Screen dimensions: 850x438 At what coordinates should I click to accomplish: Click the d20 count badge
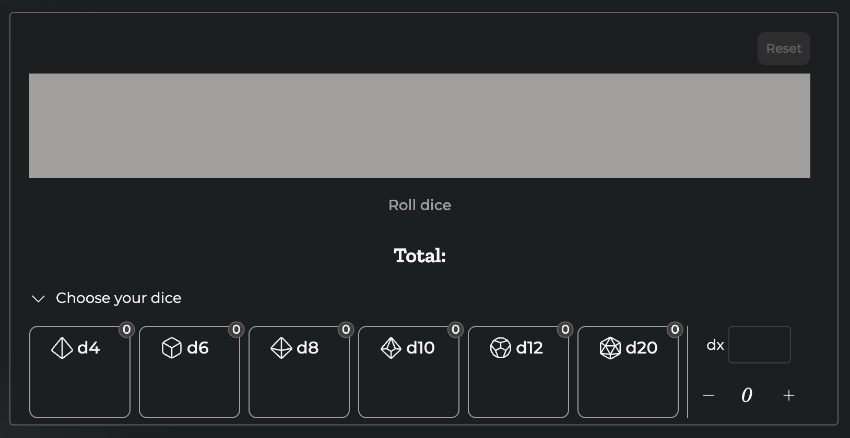click(675, 330)
